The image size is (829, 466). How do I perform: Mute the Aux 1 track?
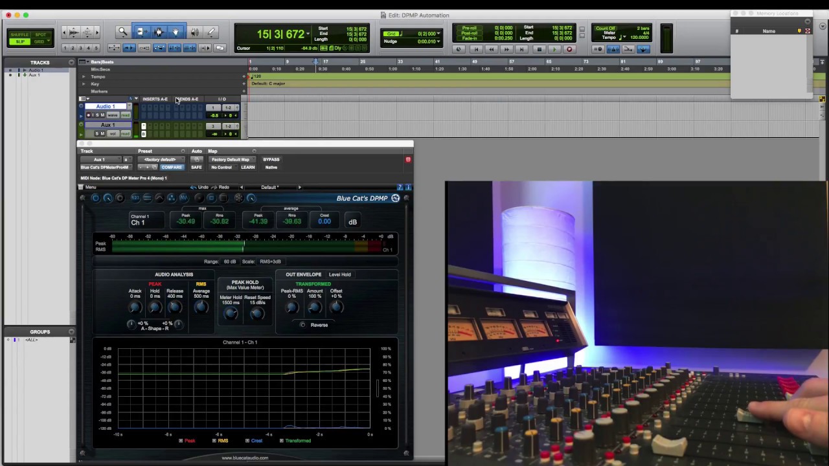click(102, 134)
